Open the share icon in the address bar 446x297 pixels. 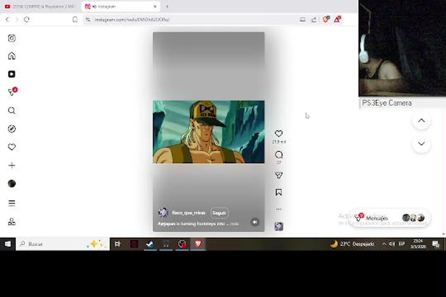point(314,20)
